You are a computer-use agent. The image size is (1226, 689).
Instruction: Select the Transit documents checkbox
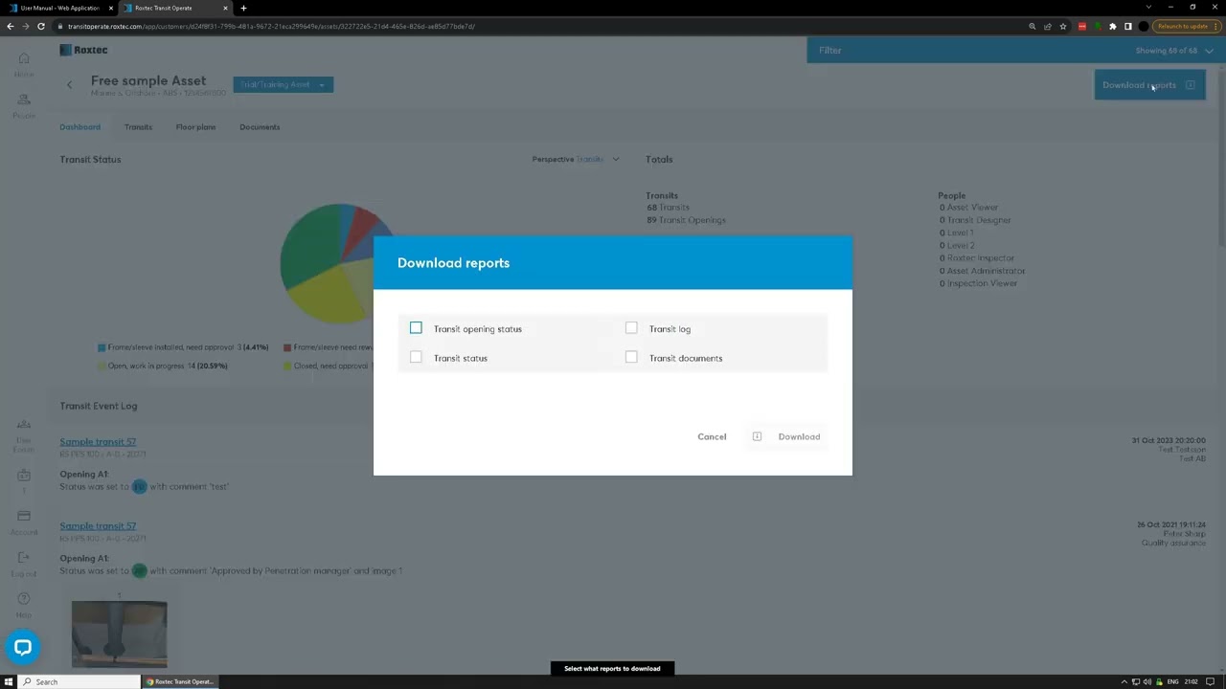click(x=631, y=357)
